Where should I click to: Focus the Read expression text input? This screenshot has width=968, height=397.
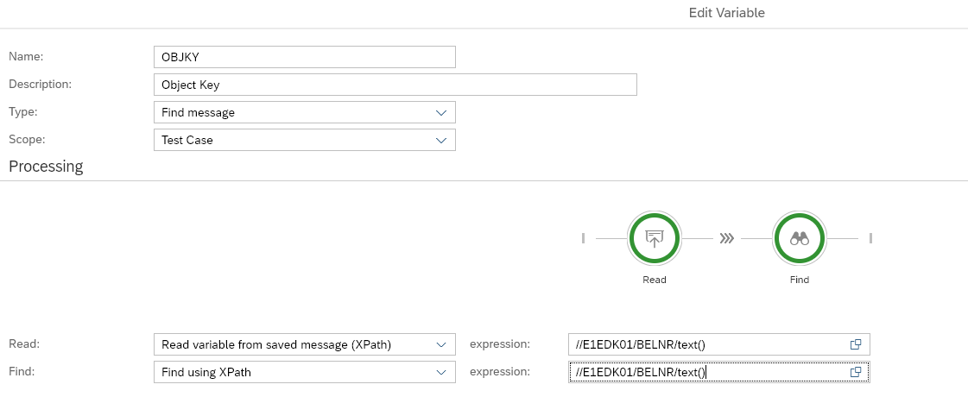(706, 344)
